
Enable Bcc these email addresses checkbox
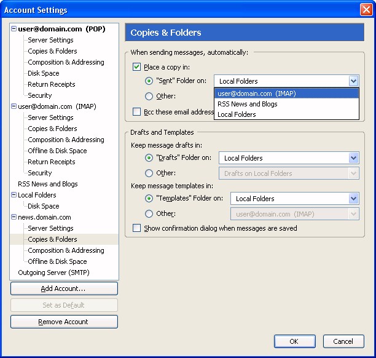coord(136,112)
